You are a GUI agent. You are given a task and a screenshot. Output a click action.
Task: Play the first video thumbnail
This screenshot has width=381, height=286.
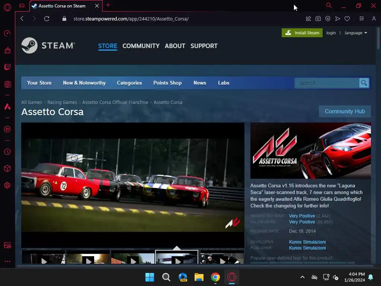click(x=44, y=257)
